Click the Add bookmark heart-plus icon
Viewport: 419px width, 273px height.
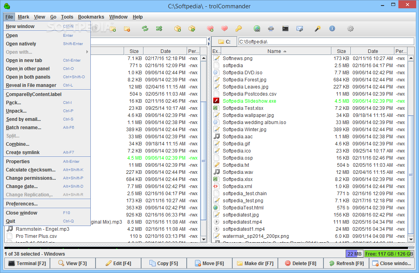point(210,28)
